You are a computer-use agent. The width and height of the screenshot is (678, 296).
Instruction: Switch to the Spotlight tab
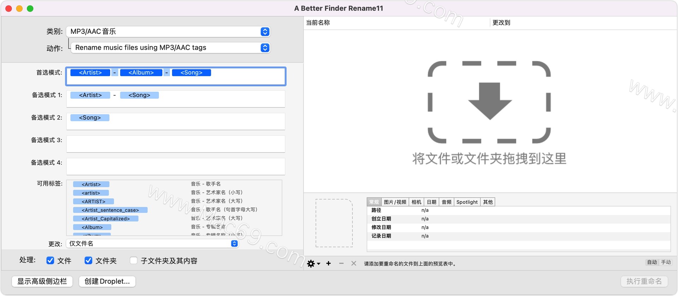tap(467, 202)
